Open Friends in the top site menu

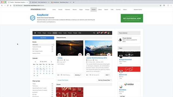60,10
